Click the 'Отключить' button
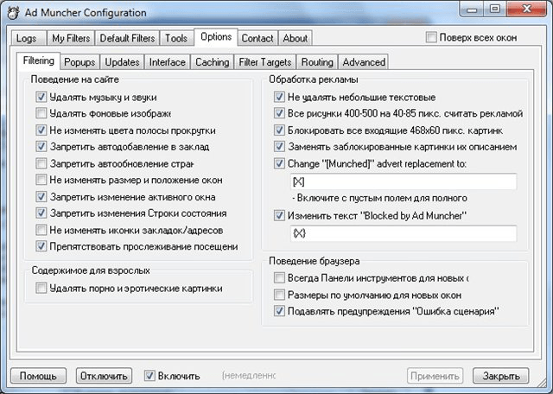 [104, 376]
